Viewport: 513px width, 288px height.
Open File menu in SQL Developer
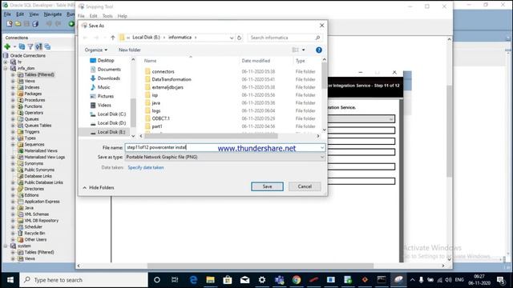[x=7, y=14]
